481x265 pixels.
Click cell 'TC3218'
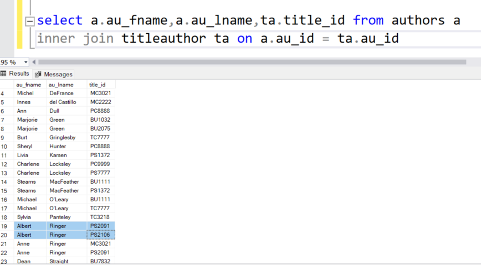pyautogui.click(x=101, y=217)
